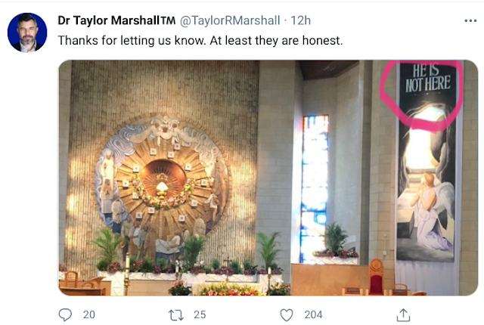The image size is (484, 325).
Task: Like the tweet with heart icon
Action: [287, 314]
